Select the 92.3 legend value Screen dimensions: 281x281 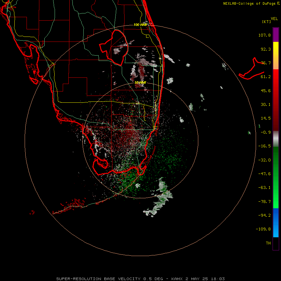click(x=266, y=49)
